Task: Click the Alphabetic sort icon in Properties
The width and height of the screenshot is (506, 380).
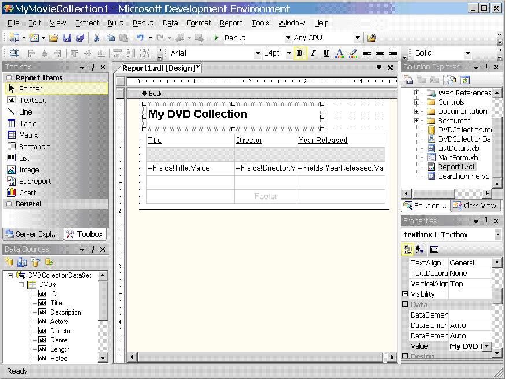Action: click(420, 249)
